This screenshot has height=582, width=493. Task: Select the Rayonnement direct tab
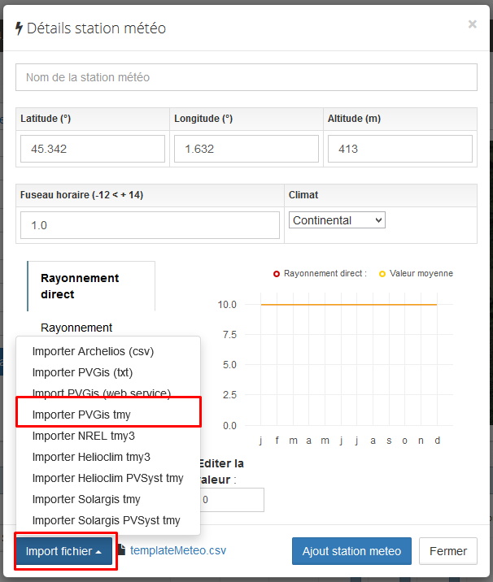coord(91,286)
